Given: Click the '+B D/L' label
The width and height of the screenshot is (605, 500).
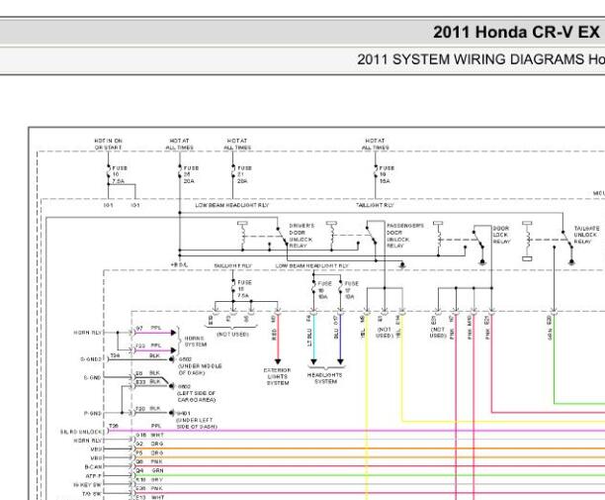Looking at the screenshot, I should (179, 265).
